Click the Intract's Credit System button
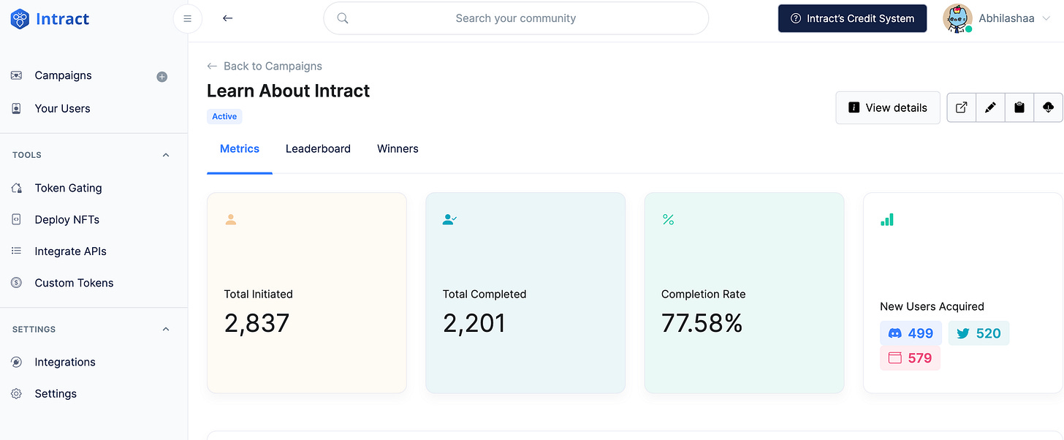Screen dimensions: 1064x440 point(852,19)
